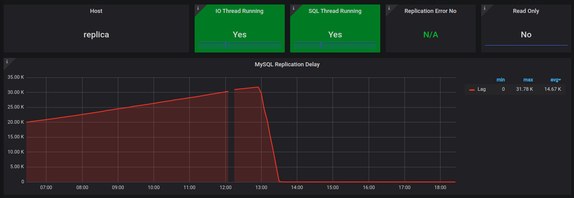
Task: Sort legend by min column
Action: click(x=500, y=80)
